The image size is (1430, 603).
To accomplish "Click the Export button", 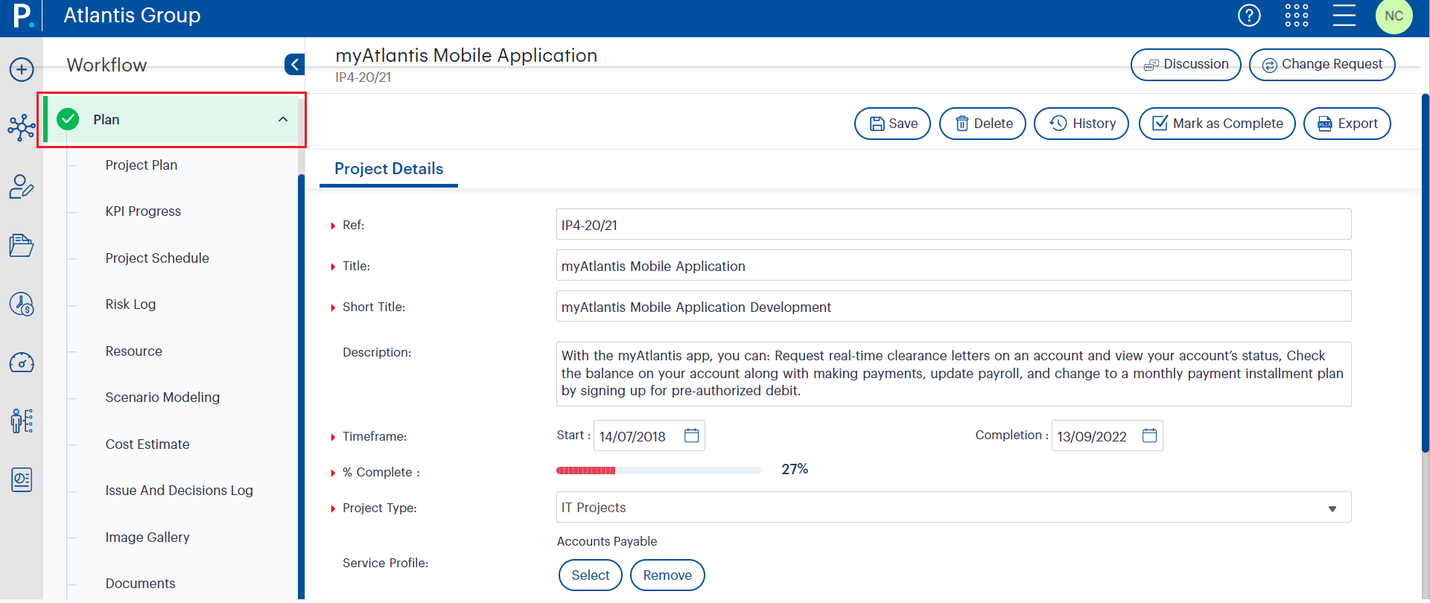I will [1347, 124].
